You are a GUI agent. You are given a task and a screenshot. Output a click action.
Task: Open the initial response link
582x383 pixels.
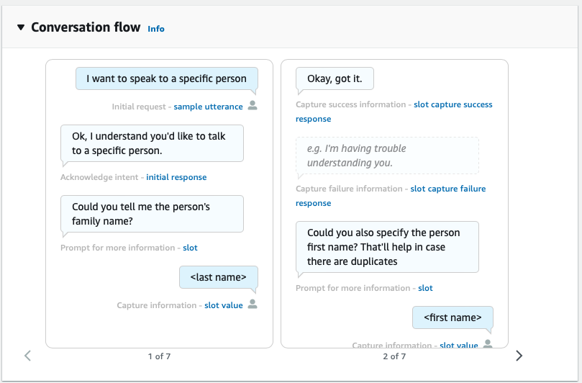[x=176, y=177]
